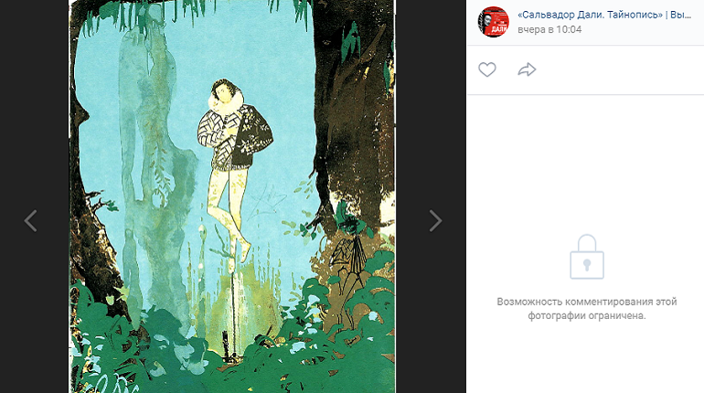
Task: Click the padlock icon in comments area
Action: click(587, 257)
